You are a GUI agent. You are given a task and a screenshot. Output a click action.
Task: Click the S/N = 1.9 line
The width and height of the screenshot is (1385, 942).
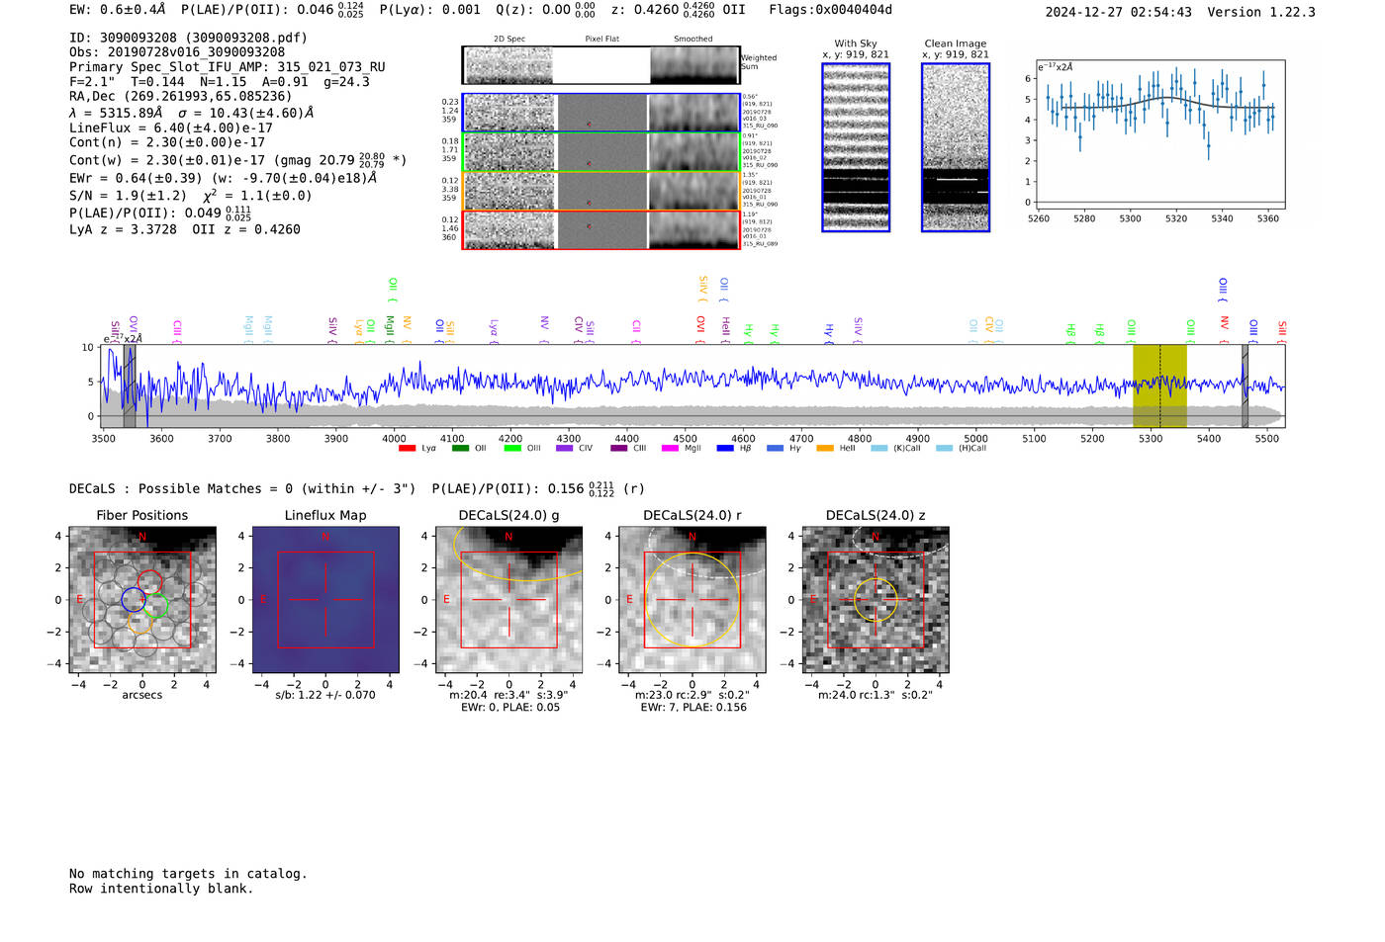pyautogui.click(x=190, y=196)
